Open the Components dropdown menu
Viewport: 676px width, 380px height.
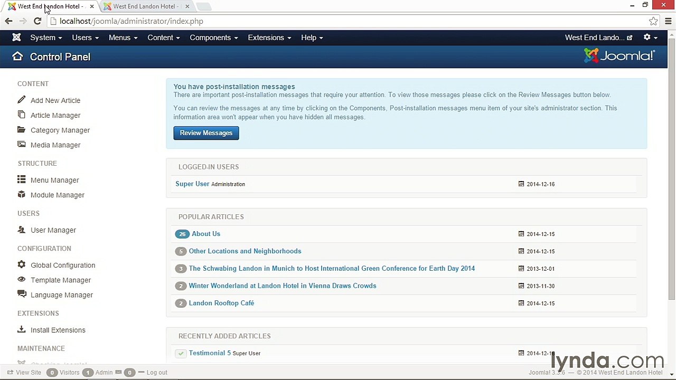pyautogui.click(x=213, y=37)
